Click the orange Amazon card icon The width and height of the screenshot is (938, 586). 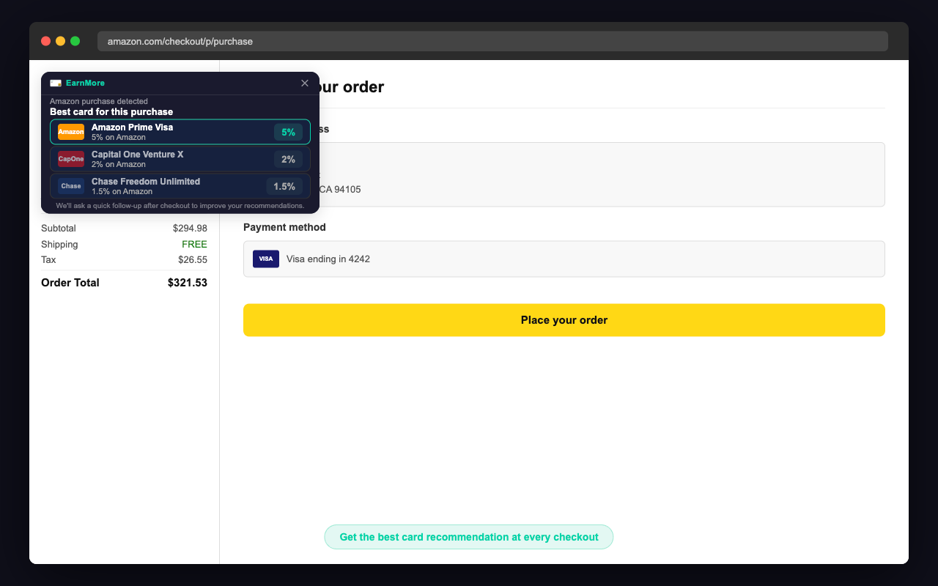click(71, 132)
